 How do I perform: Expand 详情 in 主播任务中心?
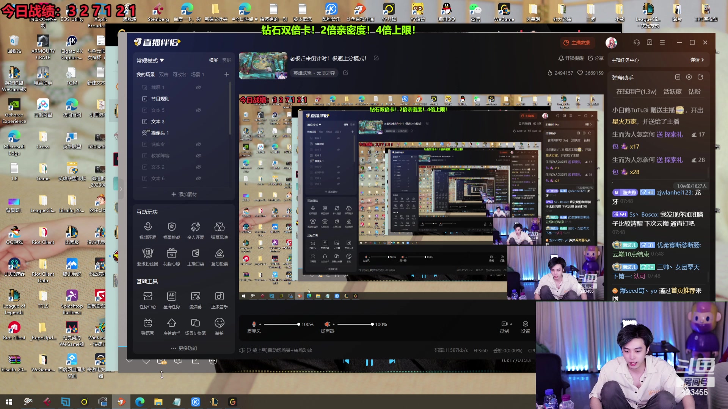(697, 60)
